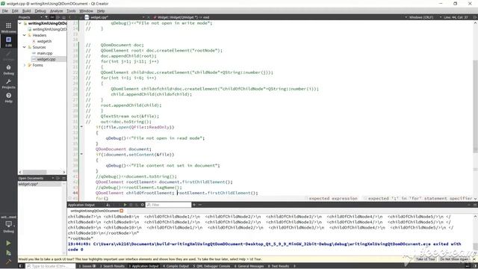Viewport: 478px width, 269px height.
Task: Select widget.cpp in project tree
Action: click(x=46, y=59)
